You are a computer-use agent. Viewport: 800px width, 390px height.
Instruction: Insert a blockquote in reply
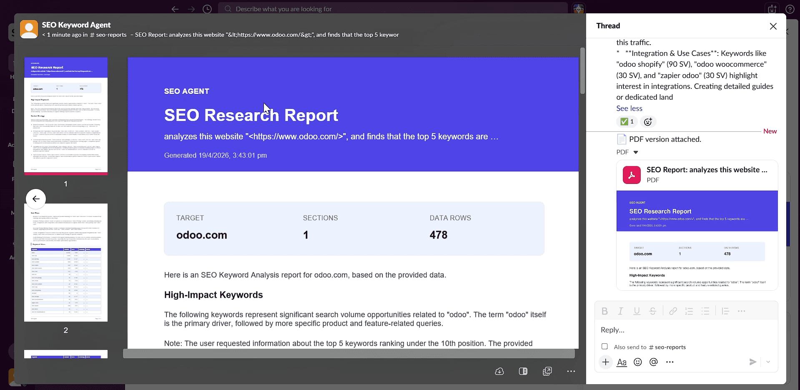[x=725, y=311]
